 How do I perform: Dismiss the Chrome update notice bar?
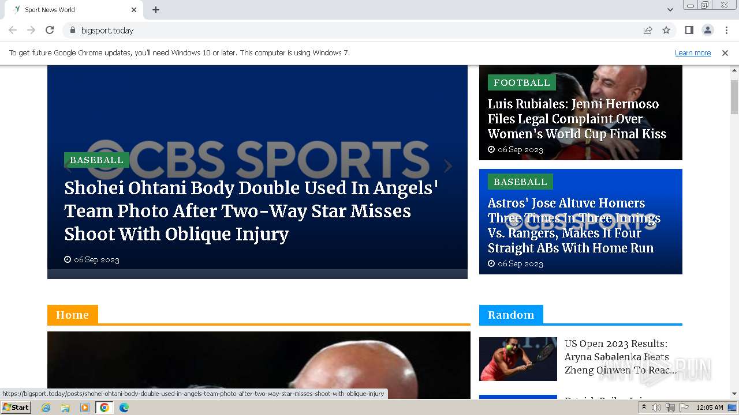tap(725, 53)
